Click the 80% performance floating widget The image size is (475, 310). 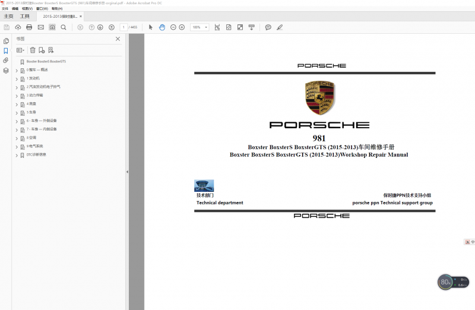pos(453,282)
